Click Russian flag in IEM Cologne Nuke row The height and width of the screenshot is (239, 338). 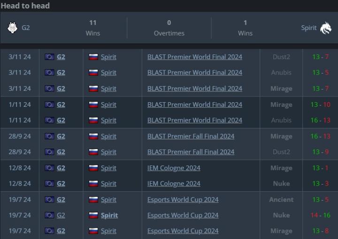[93, 184]
